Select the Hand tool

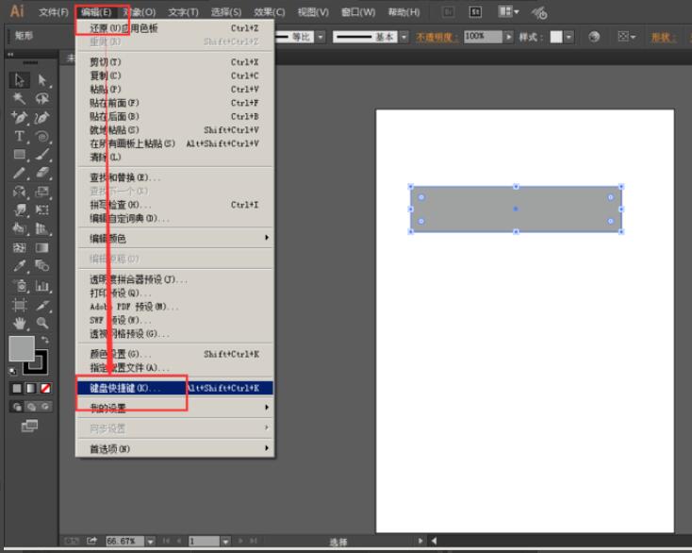tap(19, 324)
